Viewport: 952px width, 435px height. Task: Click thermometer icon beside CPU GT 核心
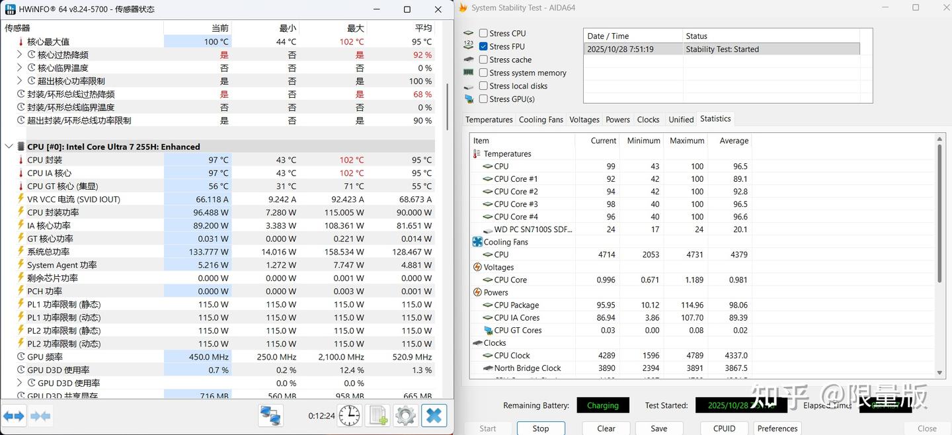[20, 186]
